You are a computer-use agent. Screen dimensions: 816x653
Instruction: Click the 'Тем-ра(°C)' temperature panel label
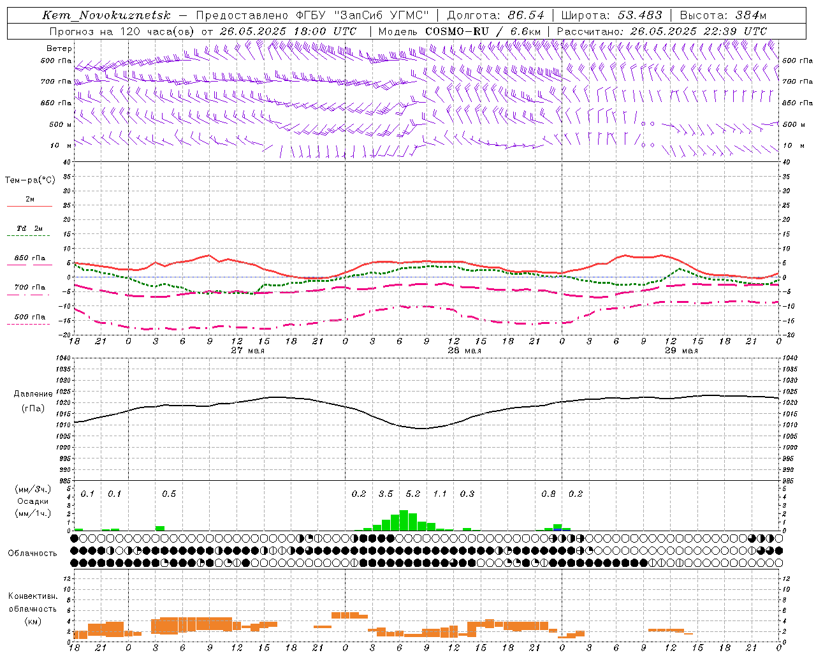(x=30, y=180)
